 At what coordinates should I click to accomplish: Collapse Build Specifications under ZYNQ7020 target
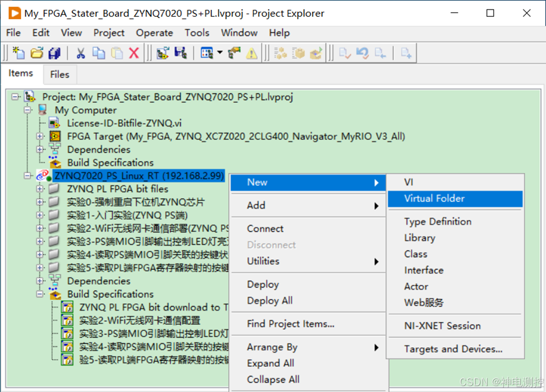pos(40,294)
